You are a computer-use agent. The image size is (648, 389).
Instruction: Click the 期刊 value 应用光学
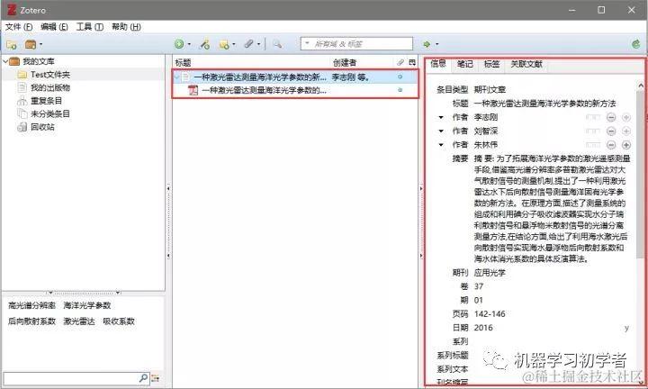490,273
